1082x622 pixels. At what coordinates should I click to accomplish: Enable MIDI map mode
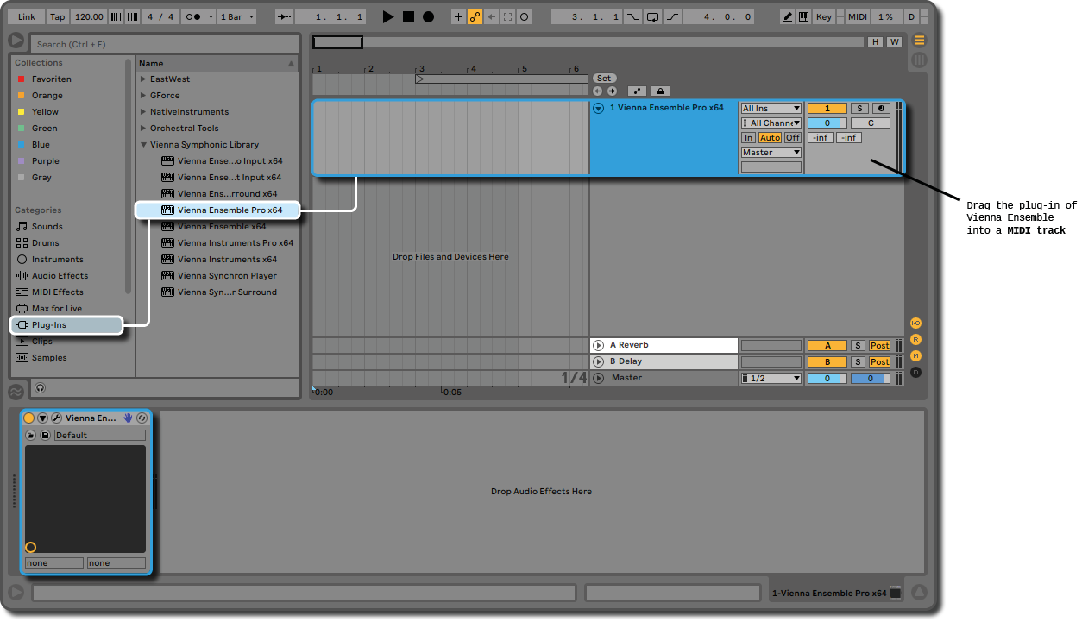pyautogui.click(x=857, y=16)
